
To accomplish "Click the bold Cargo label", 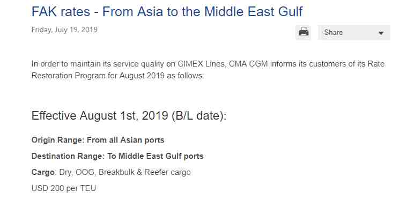I will click(43, 172).
